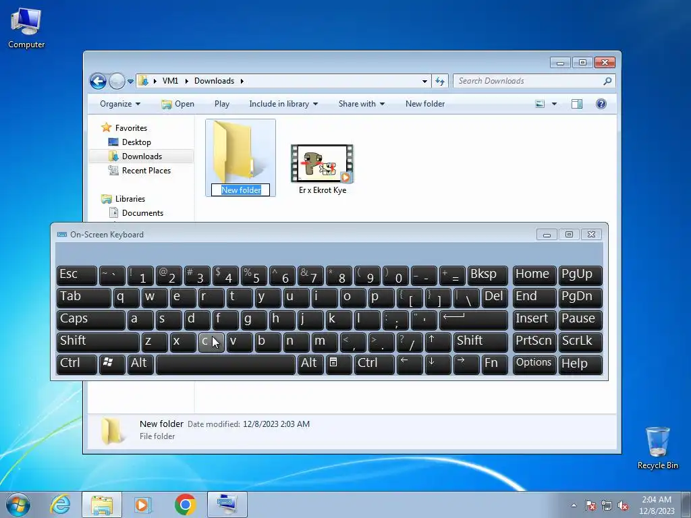Viewport: 691px width, 518px height.
Task: Click the Del key on On-Screen Keyboard
Action: [x=495, y=297]
